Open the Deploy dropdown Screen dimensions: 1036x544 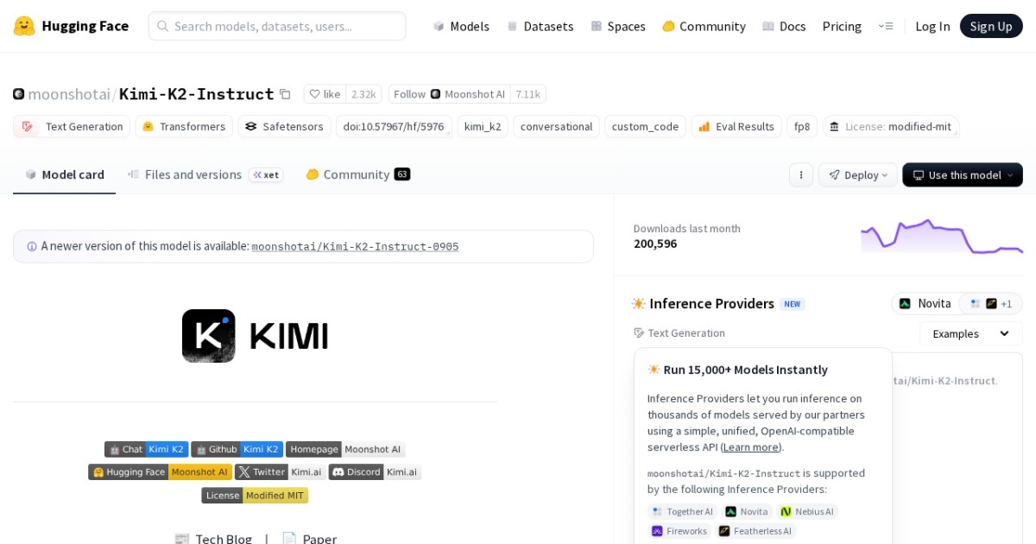(856, 174)
